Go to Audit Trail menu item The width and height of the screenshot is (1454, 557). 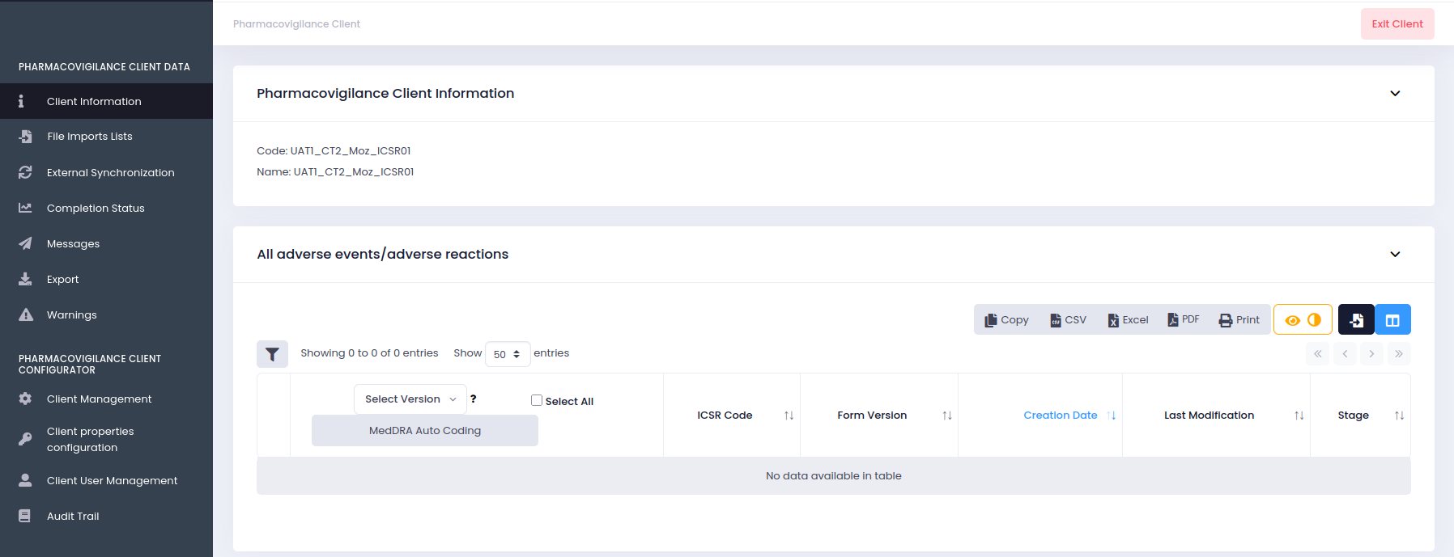[73, 517]
